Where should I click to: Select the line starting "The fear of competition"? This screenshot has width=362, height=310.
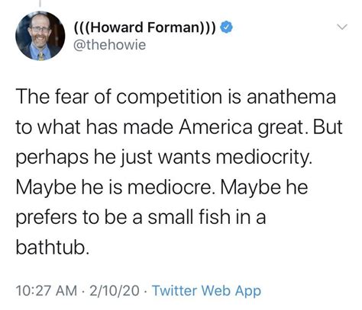pos(176,97)
